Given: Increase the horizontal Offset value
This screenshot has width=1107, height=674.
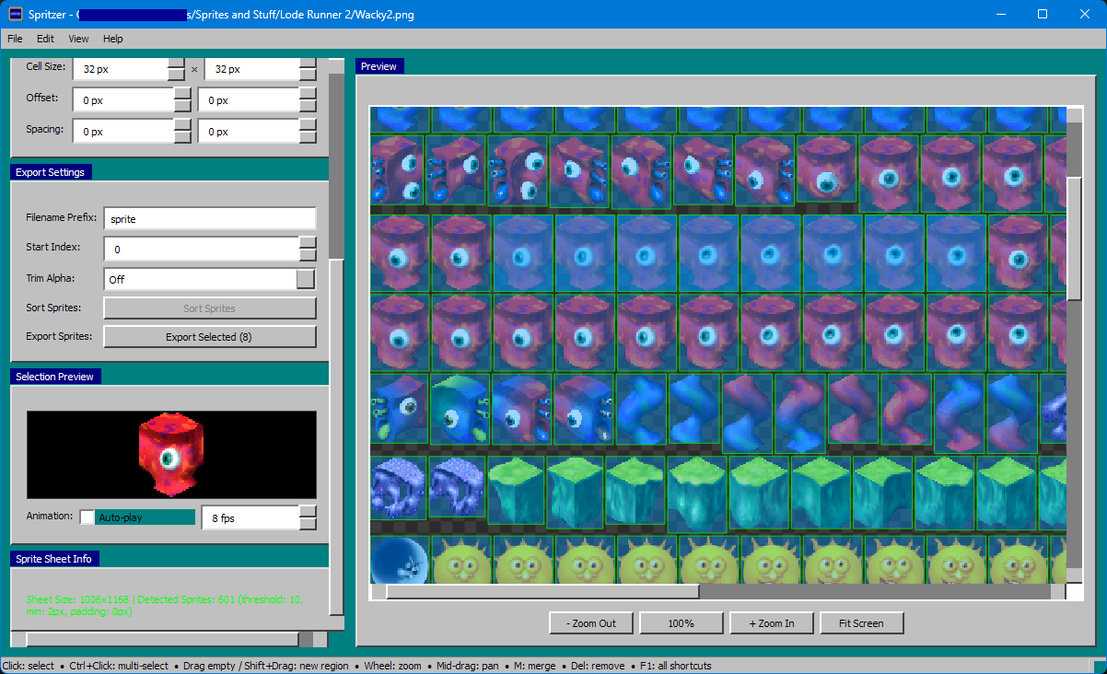Looking at the screenshot, I should [x=182, y=94].
